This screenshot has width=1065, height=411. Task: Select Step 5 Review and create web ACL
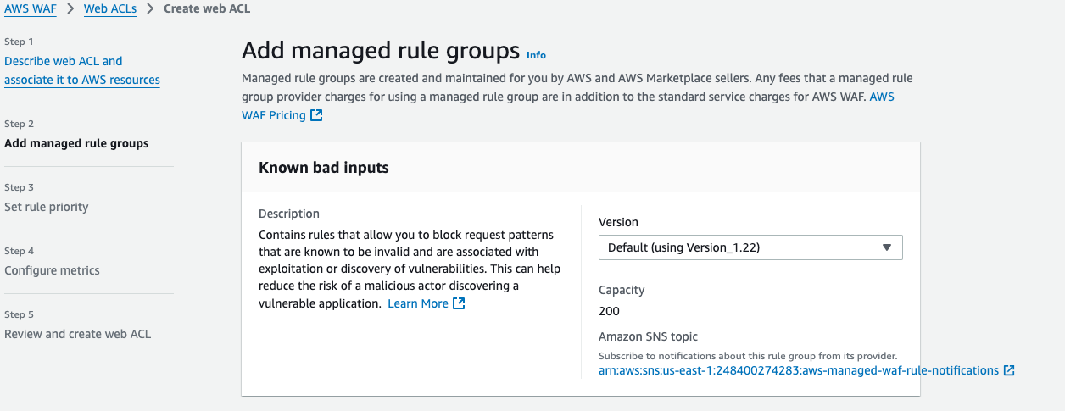[78, 334]
